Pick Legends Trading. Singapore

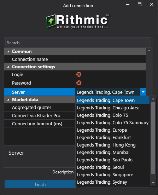pyautogui.click(x=113, y=175)
